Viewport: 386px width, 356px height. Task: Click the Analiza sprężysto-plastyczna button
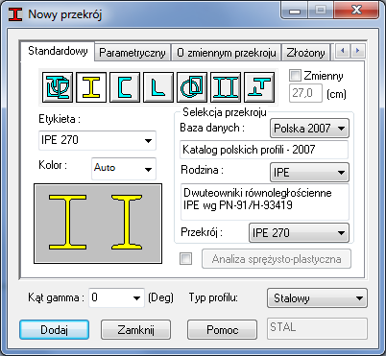(277, 259)
